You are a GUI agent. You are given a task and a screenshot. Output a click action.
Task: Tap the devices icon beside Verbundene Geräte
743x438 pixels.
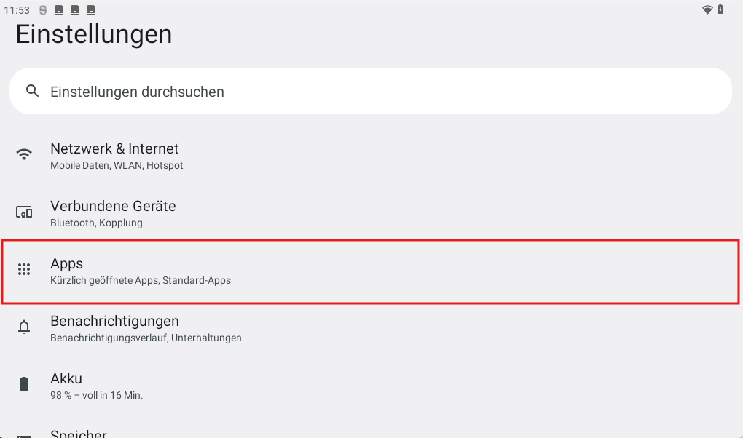click(x=24, y=212)
